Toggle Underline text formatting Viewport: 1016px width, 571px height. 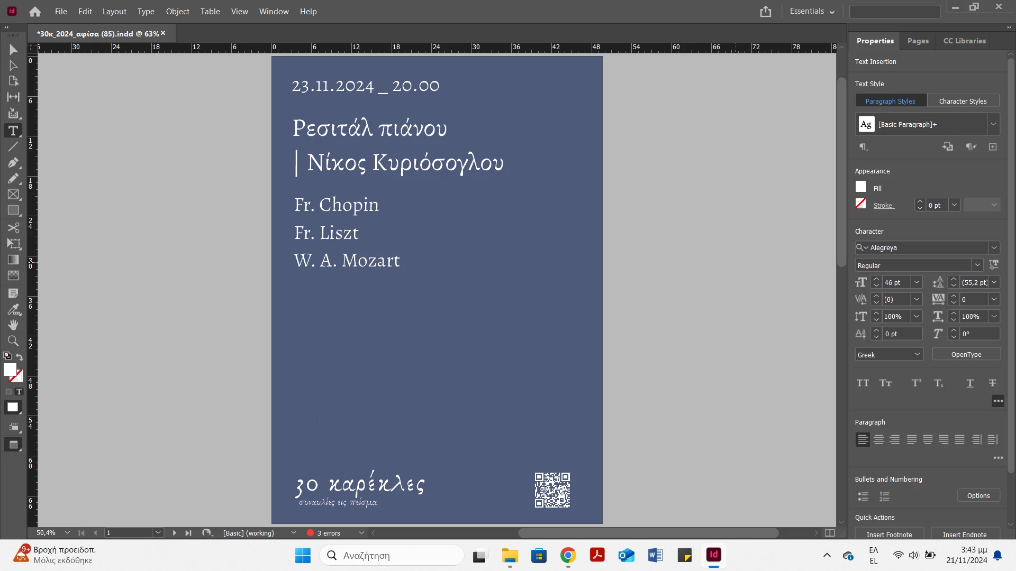pyautogui.click(x=969, y=383)
